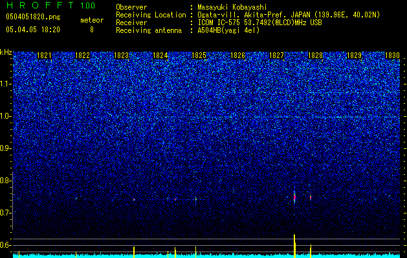407x258 pixels.
Task: Select the meteor count value 8
Action: 92,30
